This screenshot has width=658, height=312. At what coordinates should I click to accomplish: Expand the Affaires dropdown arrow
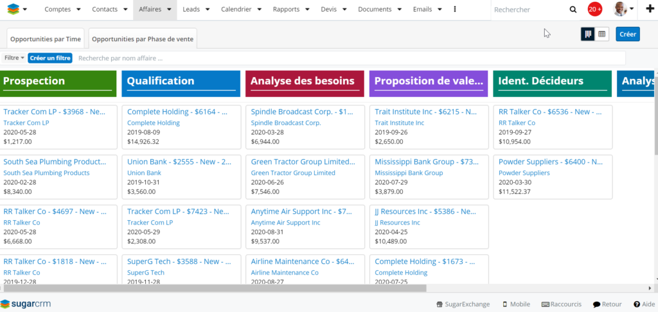(x=169, y=10)
